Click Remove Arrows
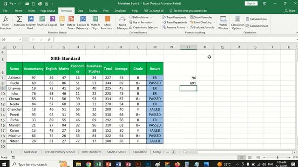This screenshot has height=167, width=298. point(174,27)
